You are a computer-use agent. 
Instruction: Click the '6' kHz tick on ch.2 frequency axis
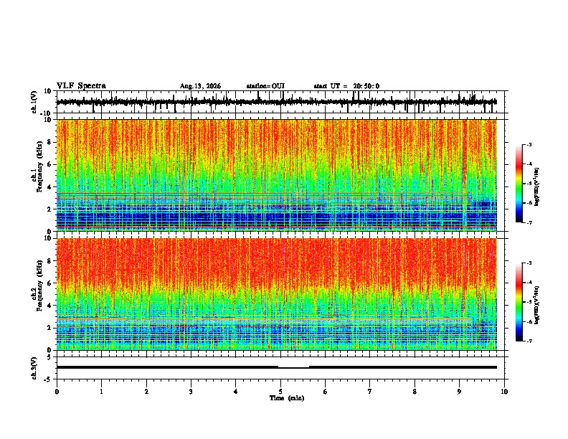coord(49,283)
